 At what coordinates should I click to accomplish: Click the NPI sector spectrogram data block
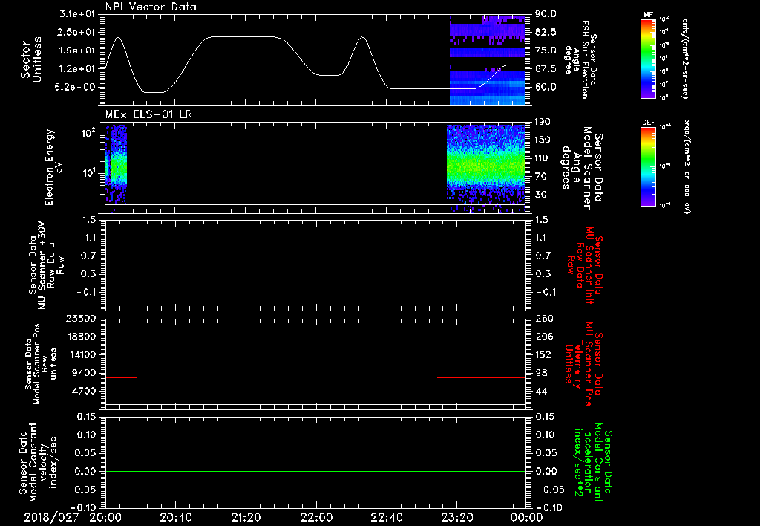pyautogui.click(x=488, y=59)
